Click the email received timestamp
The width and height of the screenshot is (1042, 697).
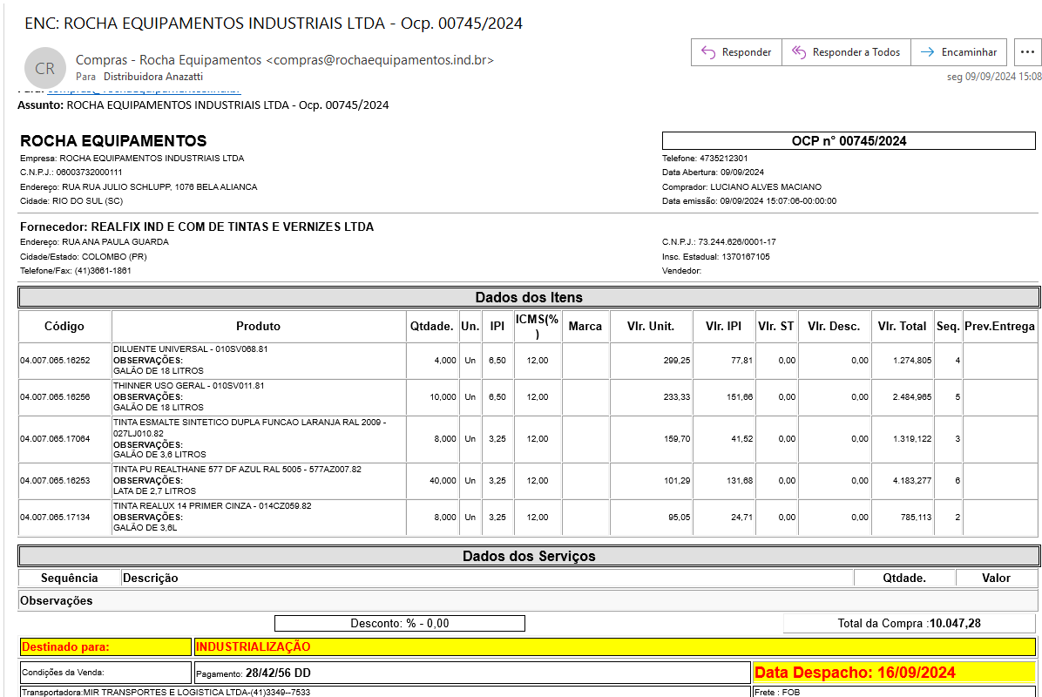(993, 77)
